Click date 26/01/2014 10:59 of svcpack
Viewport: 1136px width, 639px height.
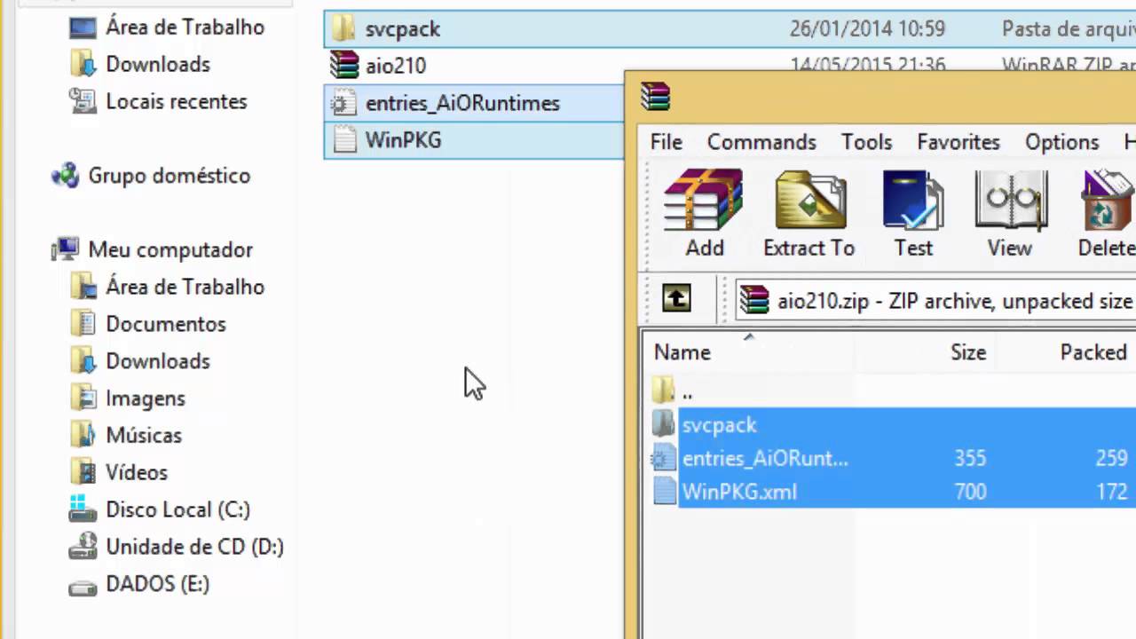click(867, 29)
